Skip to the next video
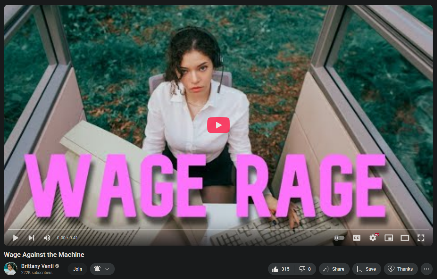The height and width of the screenshot is (279, 437). 31,238
